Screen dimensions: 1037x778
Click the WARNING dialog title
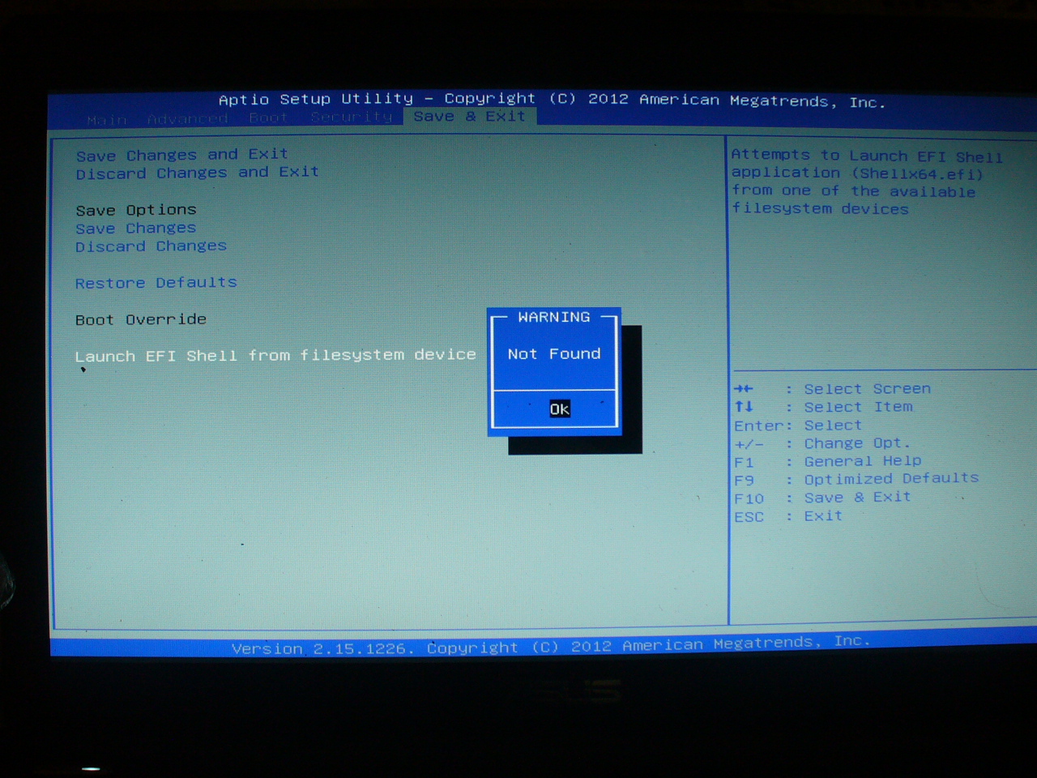click(554, 317)
